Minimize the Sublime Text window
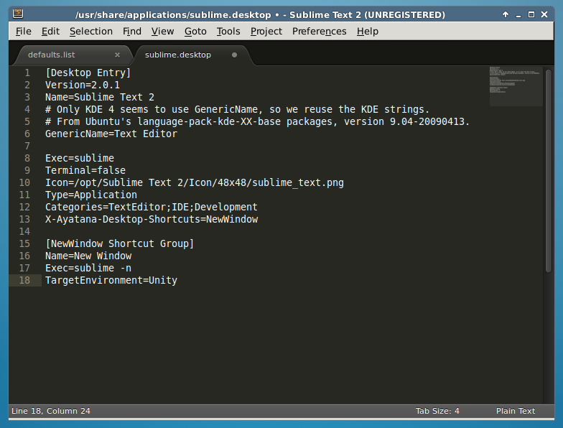The width and height of the screenshot is (563, 428). pyautogui.click(x=518, y=14)
